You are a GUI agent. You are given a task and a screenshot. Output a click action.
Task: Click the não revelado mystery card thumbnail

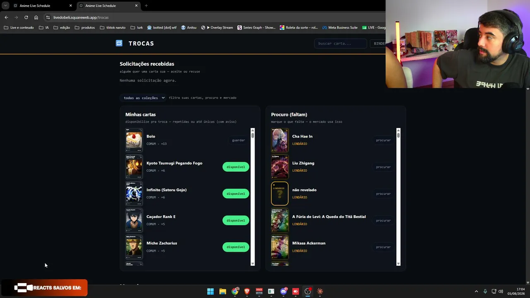click(279, 193)
